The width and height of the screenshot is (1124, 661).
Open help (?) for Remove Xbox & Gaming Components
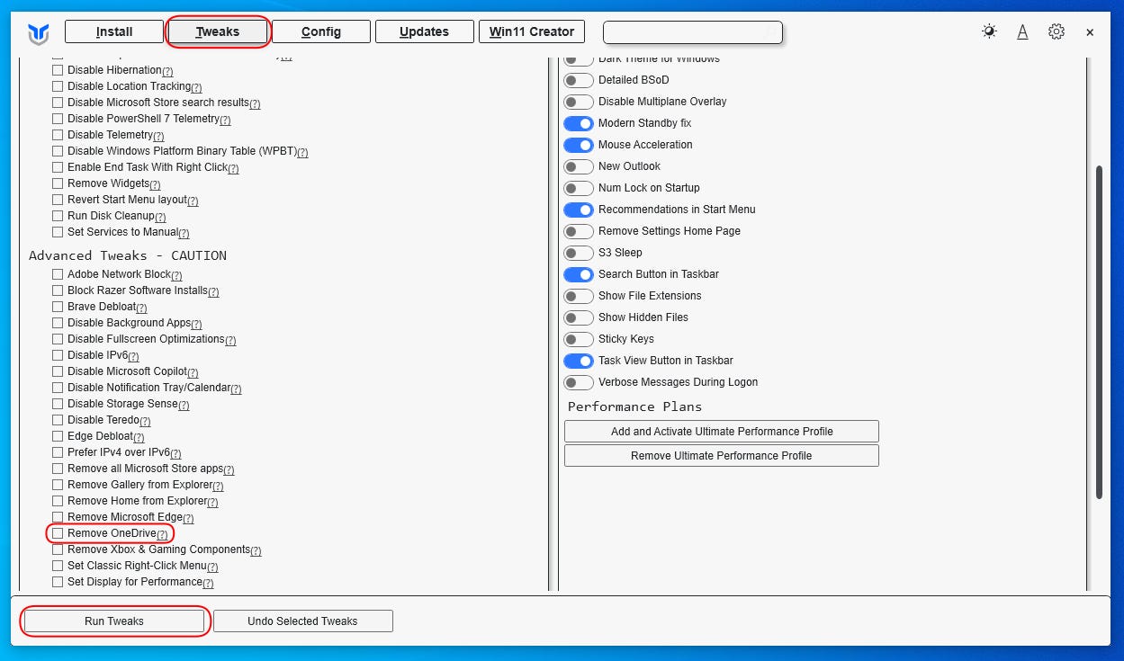pyautogui.click(x=256, y=550)
